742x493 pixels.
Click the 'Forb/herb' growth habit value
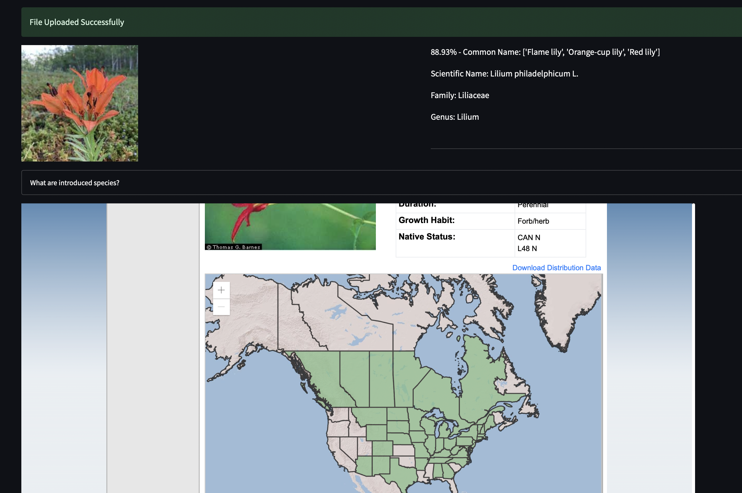click(533, 221)
